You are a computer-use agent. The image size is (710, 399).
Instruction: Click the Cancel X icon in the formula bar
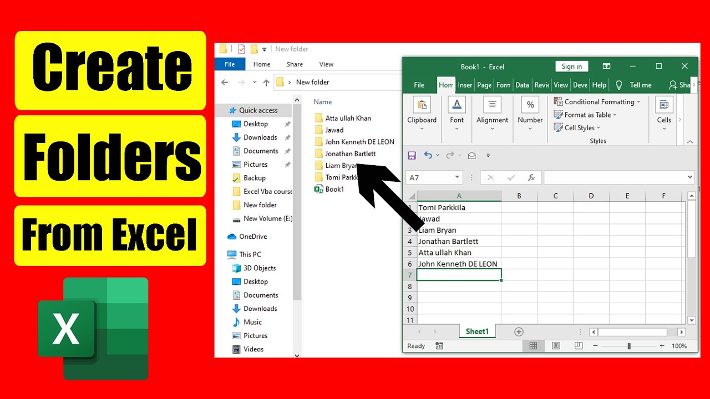pyautogui.click(x=490, y=177)
